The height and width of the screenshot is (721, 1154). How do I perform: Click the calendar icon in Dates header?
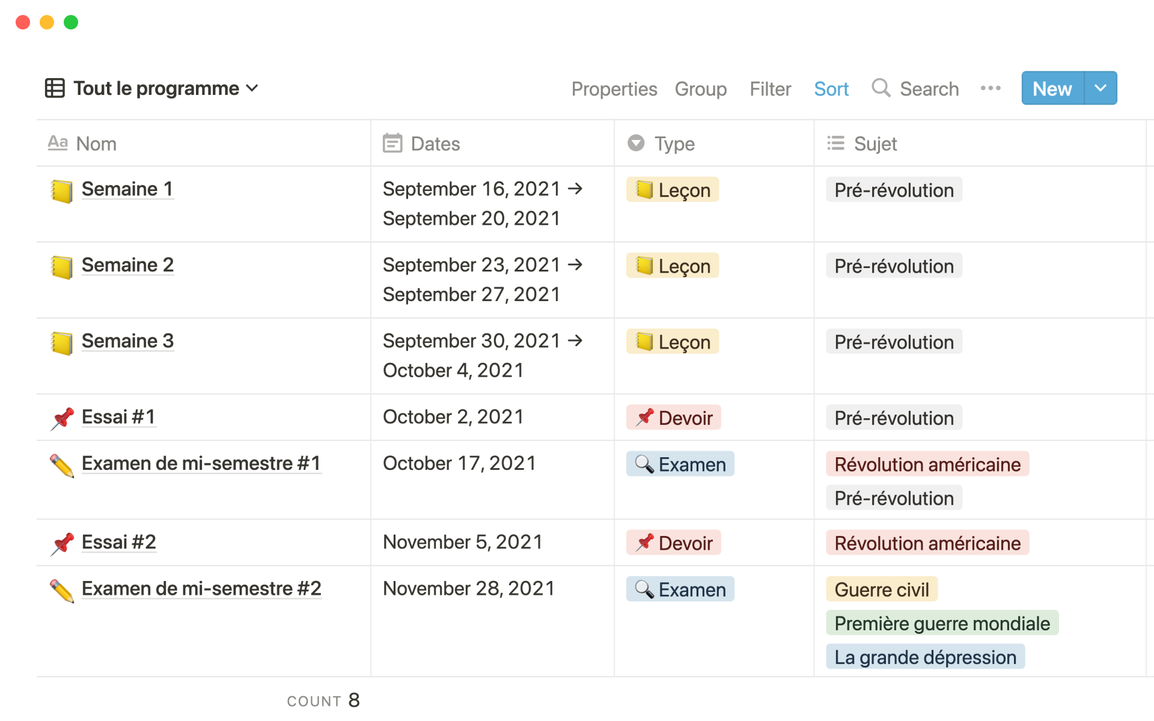pyautogui.click(x=392, y=144)
